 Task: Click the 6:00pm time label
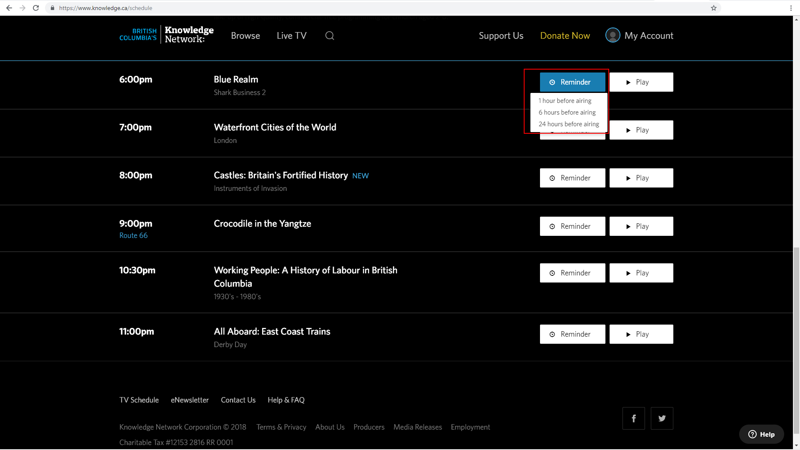coord(136,80)
